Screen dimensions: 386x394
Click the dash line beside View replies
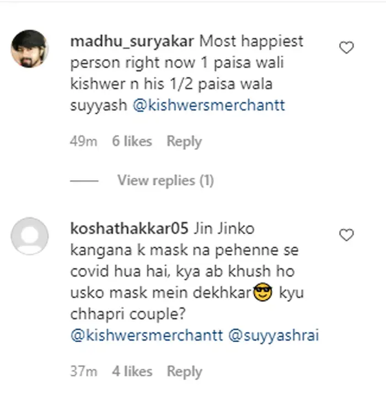coord(84,180)
